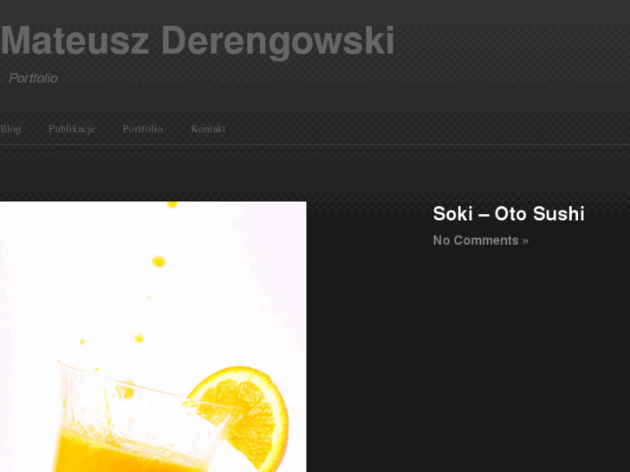Open the Publikacje navigation item
This screenshot has width=630, height=472.
coord(72,129)
